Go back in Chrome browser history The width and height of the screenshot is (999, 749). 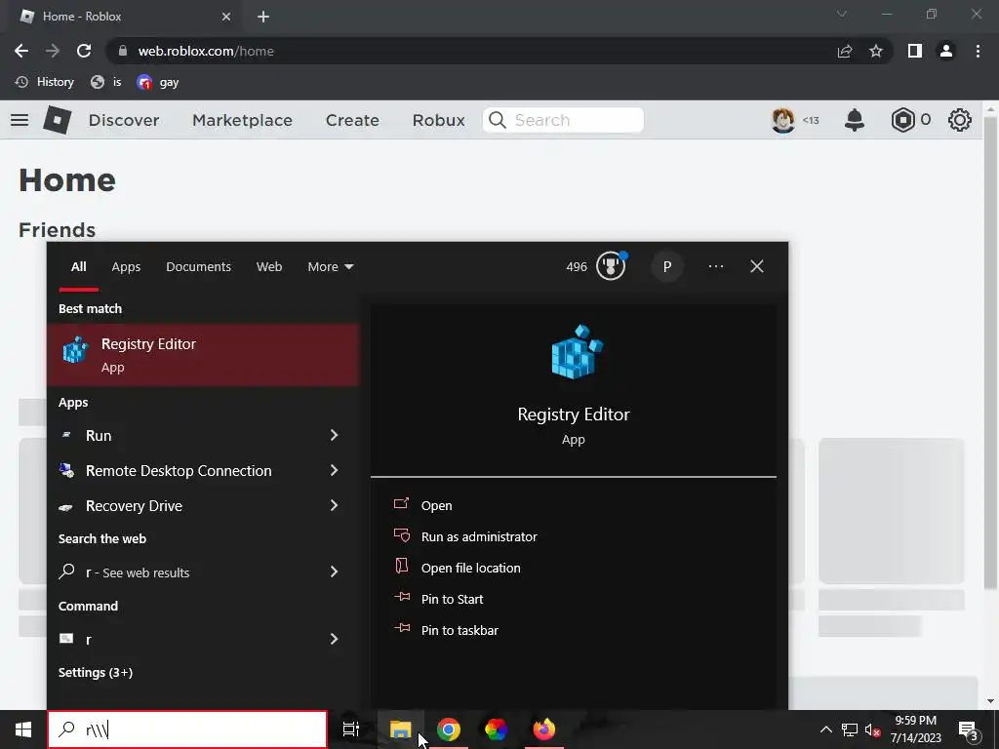coord(21,51)
